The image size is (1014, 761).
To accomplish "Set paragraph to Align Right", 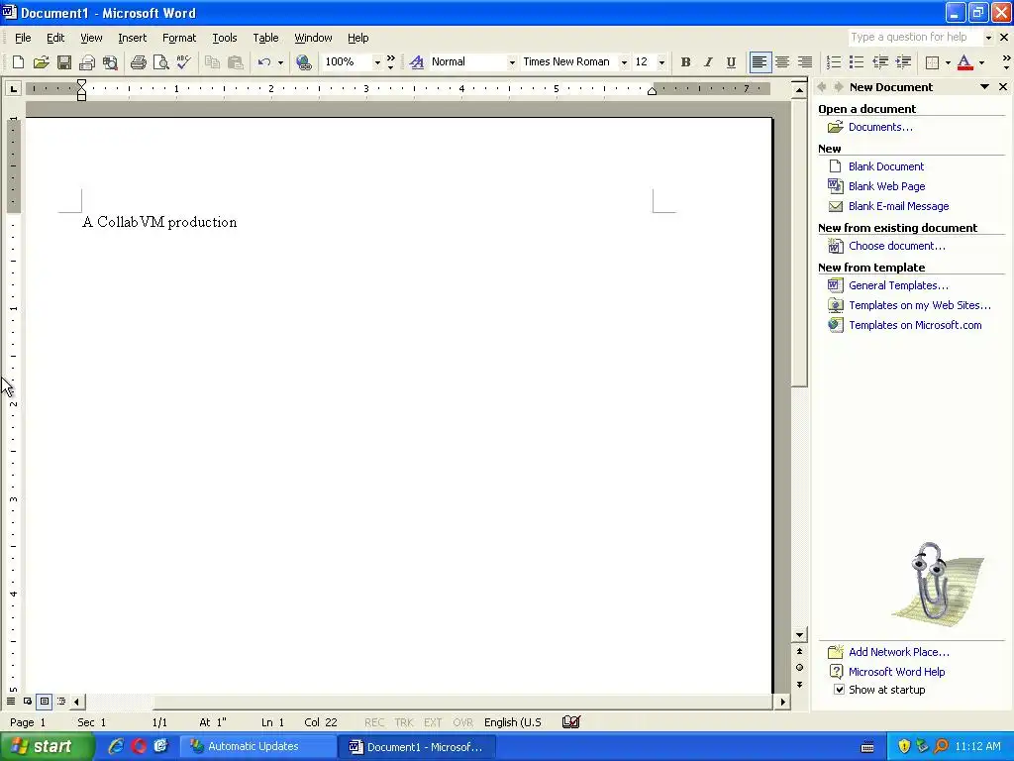I will click(x=804, y=62).
